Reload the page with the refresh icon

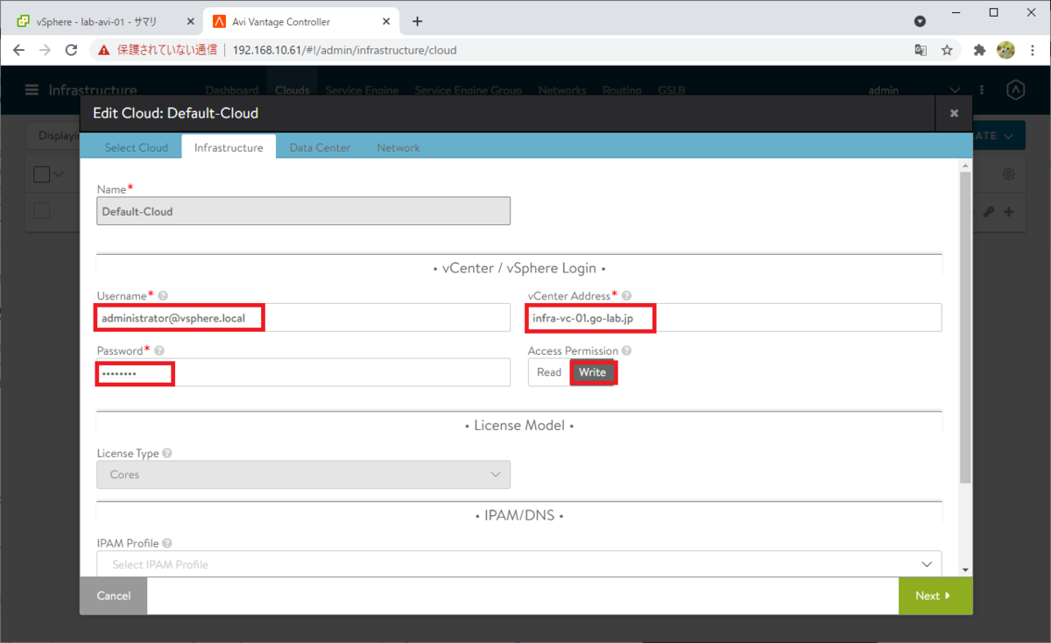point(72,50)
